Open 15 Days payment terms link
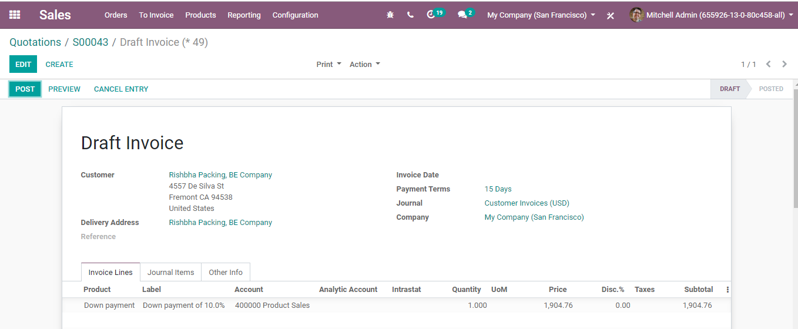 [x=498, y=189]
